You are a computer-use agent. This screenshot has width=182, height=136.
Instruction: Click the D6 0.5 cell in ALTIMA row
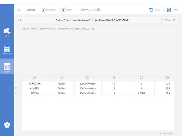pyautogui.click(x=168, y=93)
